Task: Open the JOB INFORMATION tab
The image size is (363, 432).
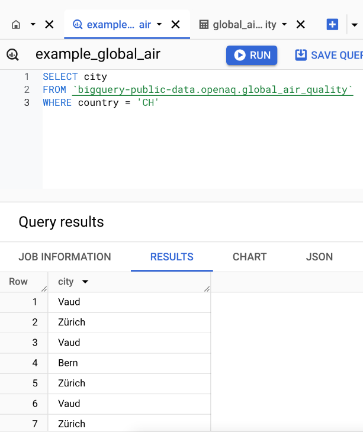Action: 65,257
